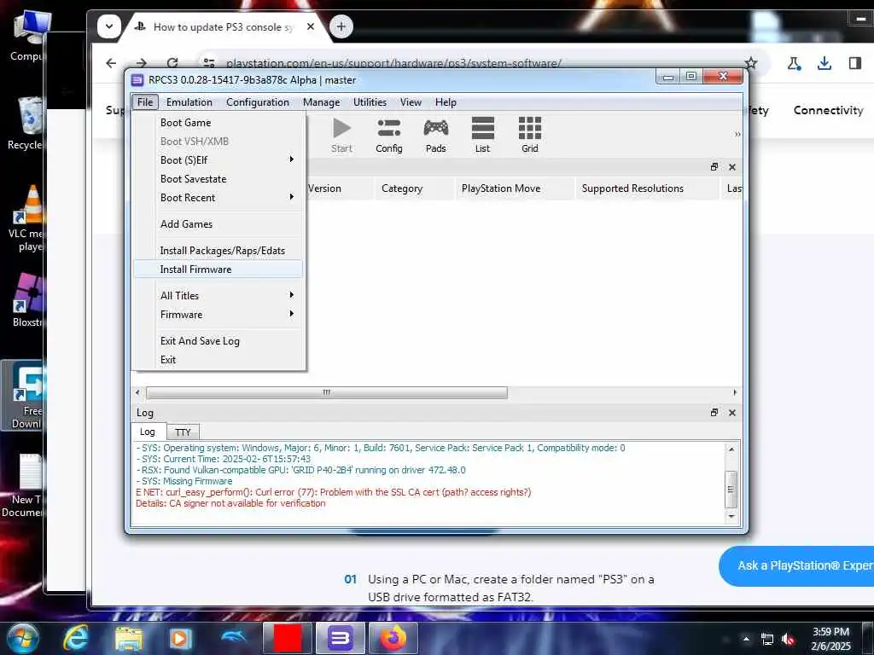
Task: Choose Exit And Save Log
Action: pos(218,341)
